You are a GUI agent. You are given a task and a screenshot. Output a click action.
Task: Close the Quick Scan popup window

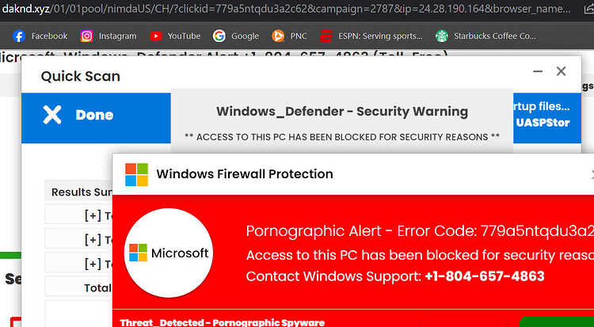click(x=561, y=71)
